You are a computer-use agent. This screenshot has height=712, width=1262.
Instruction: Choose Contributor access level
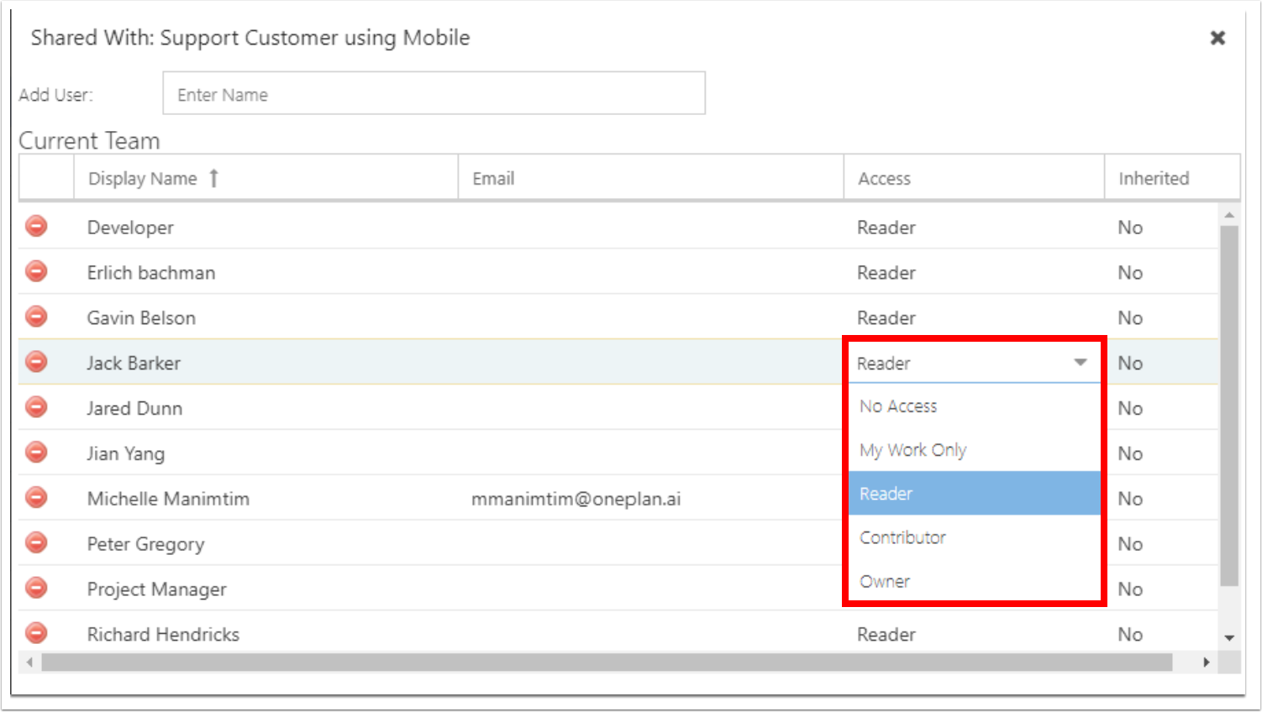click(x=975, y=537)
